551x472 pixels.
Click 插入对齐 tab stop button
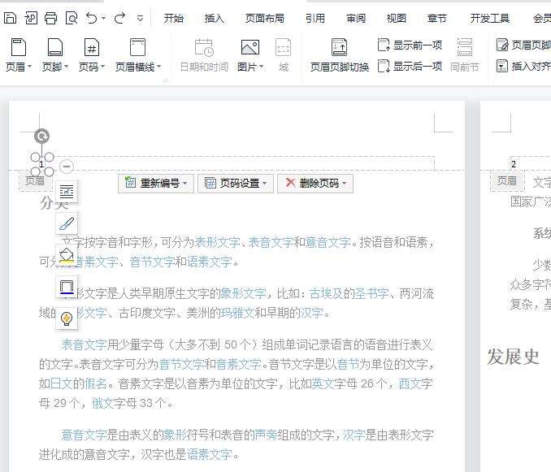point(523,66)
